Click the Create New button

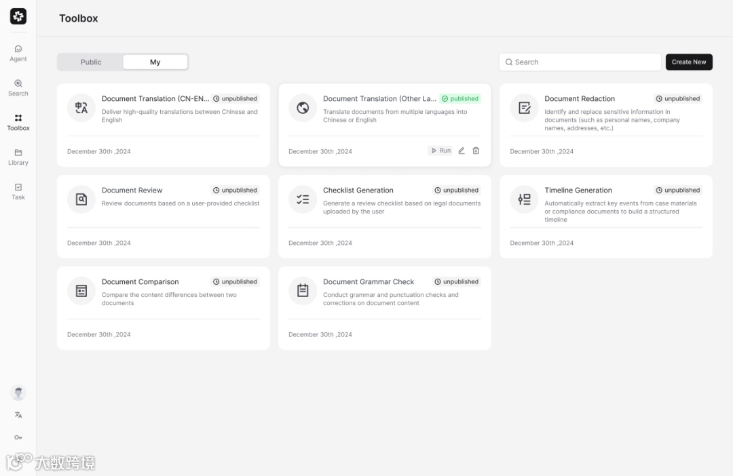pos(689,62)
